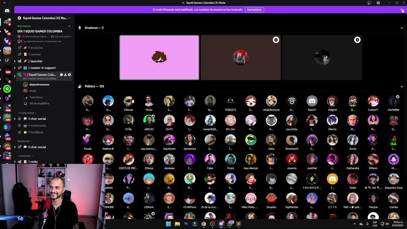Disable Streamer mode via Deshabilitar button
407x229 pixels.
point(254,10)
